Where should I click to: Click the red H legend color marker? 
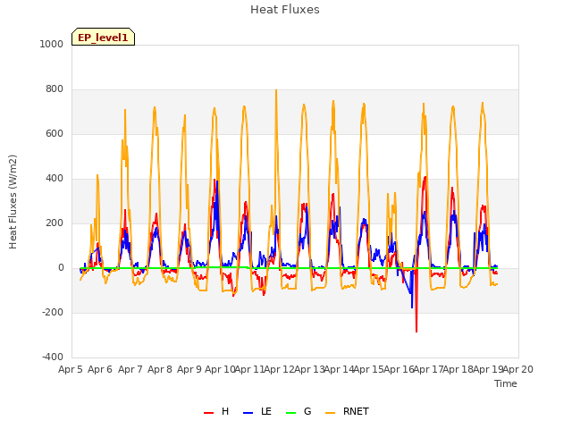click(x=208, y=413)
